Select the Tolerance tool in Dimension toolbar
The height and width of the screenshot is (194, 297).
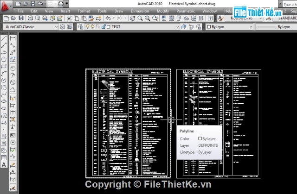click(x=13, y=135)
